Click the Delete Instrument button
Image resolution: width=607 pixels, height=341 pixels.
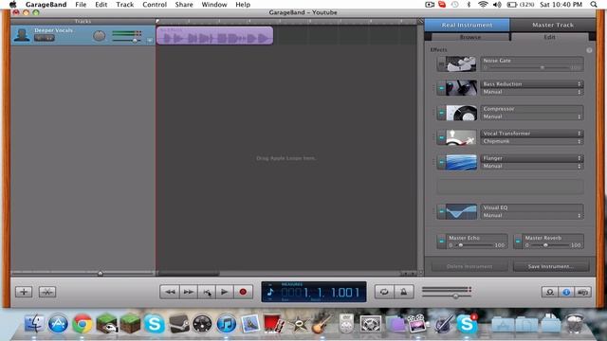tap(469, 266)
